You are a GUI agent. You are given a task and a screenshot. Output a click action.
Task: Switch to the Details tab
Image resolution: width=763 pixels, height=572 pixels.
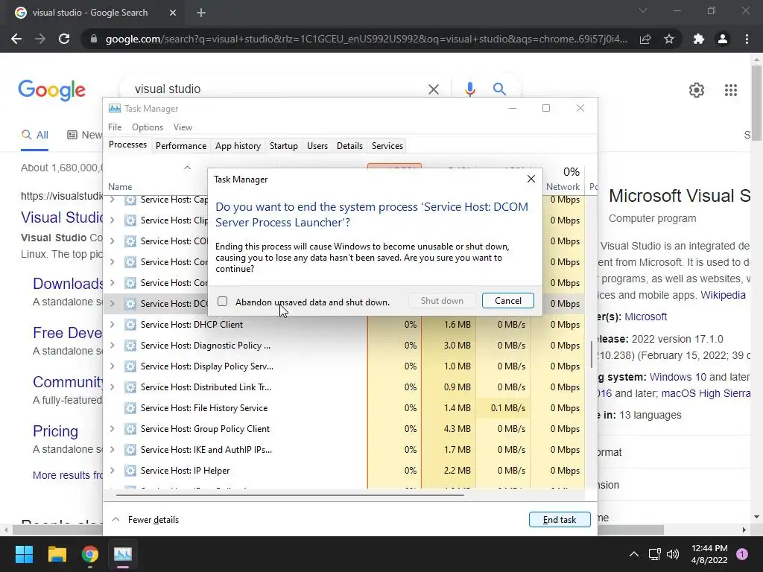(349, 146)
